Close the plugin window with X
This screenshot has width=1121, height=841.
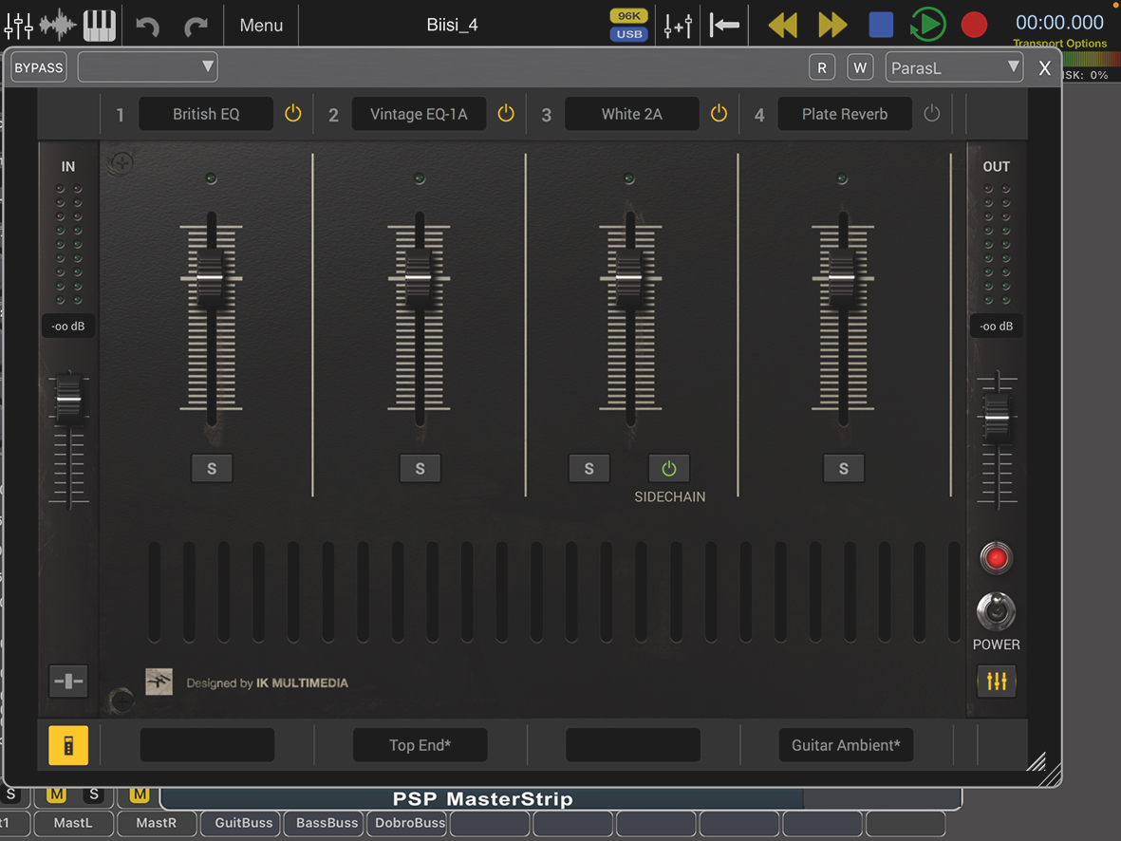(1044, 68)
